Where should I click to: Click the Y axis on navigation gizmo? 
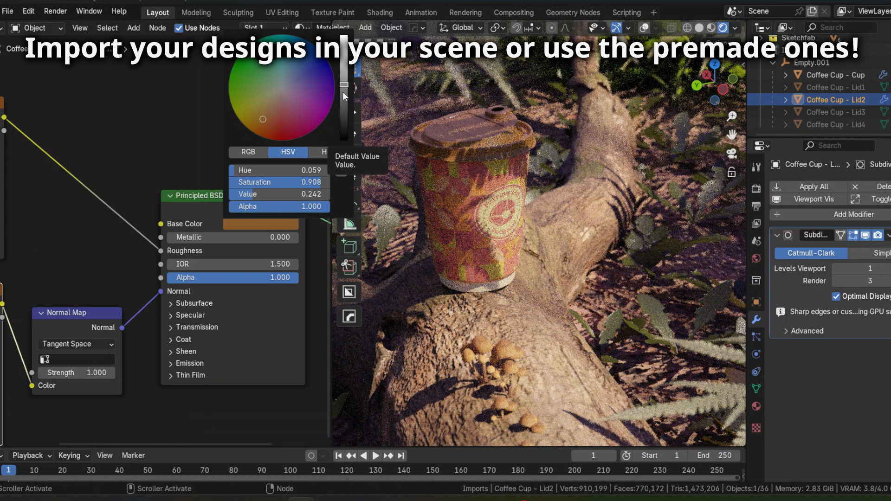pyautogui.click(x=696, y=85)
